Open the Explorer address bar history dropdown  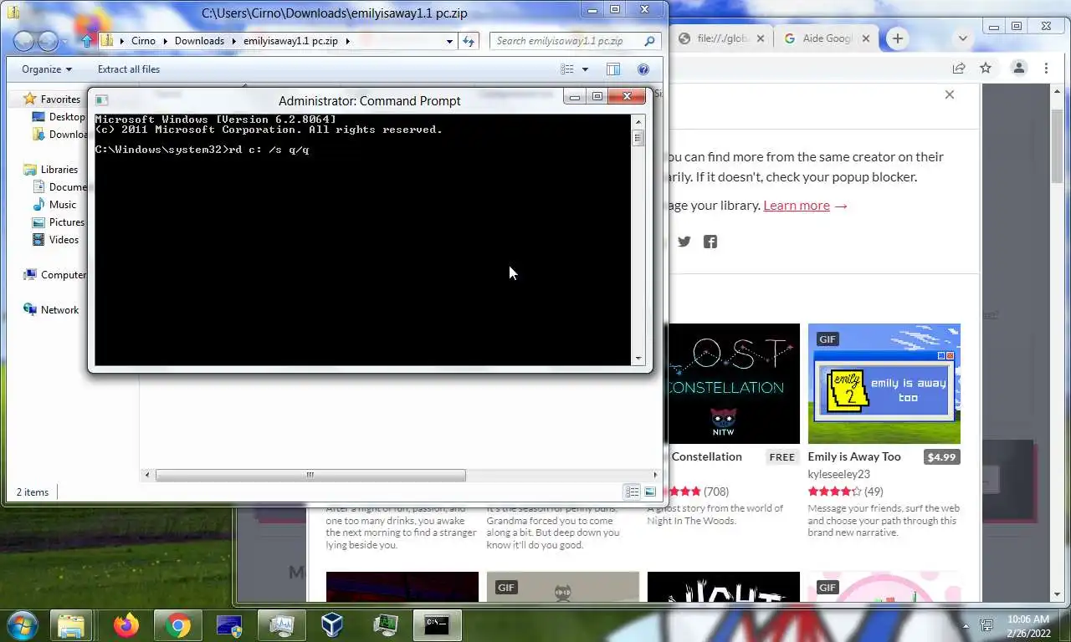tap(449, 41)
